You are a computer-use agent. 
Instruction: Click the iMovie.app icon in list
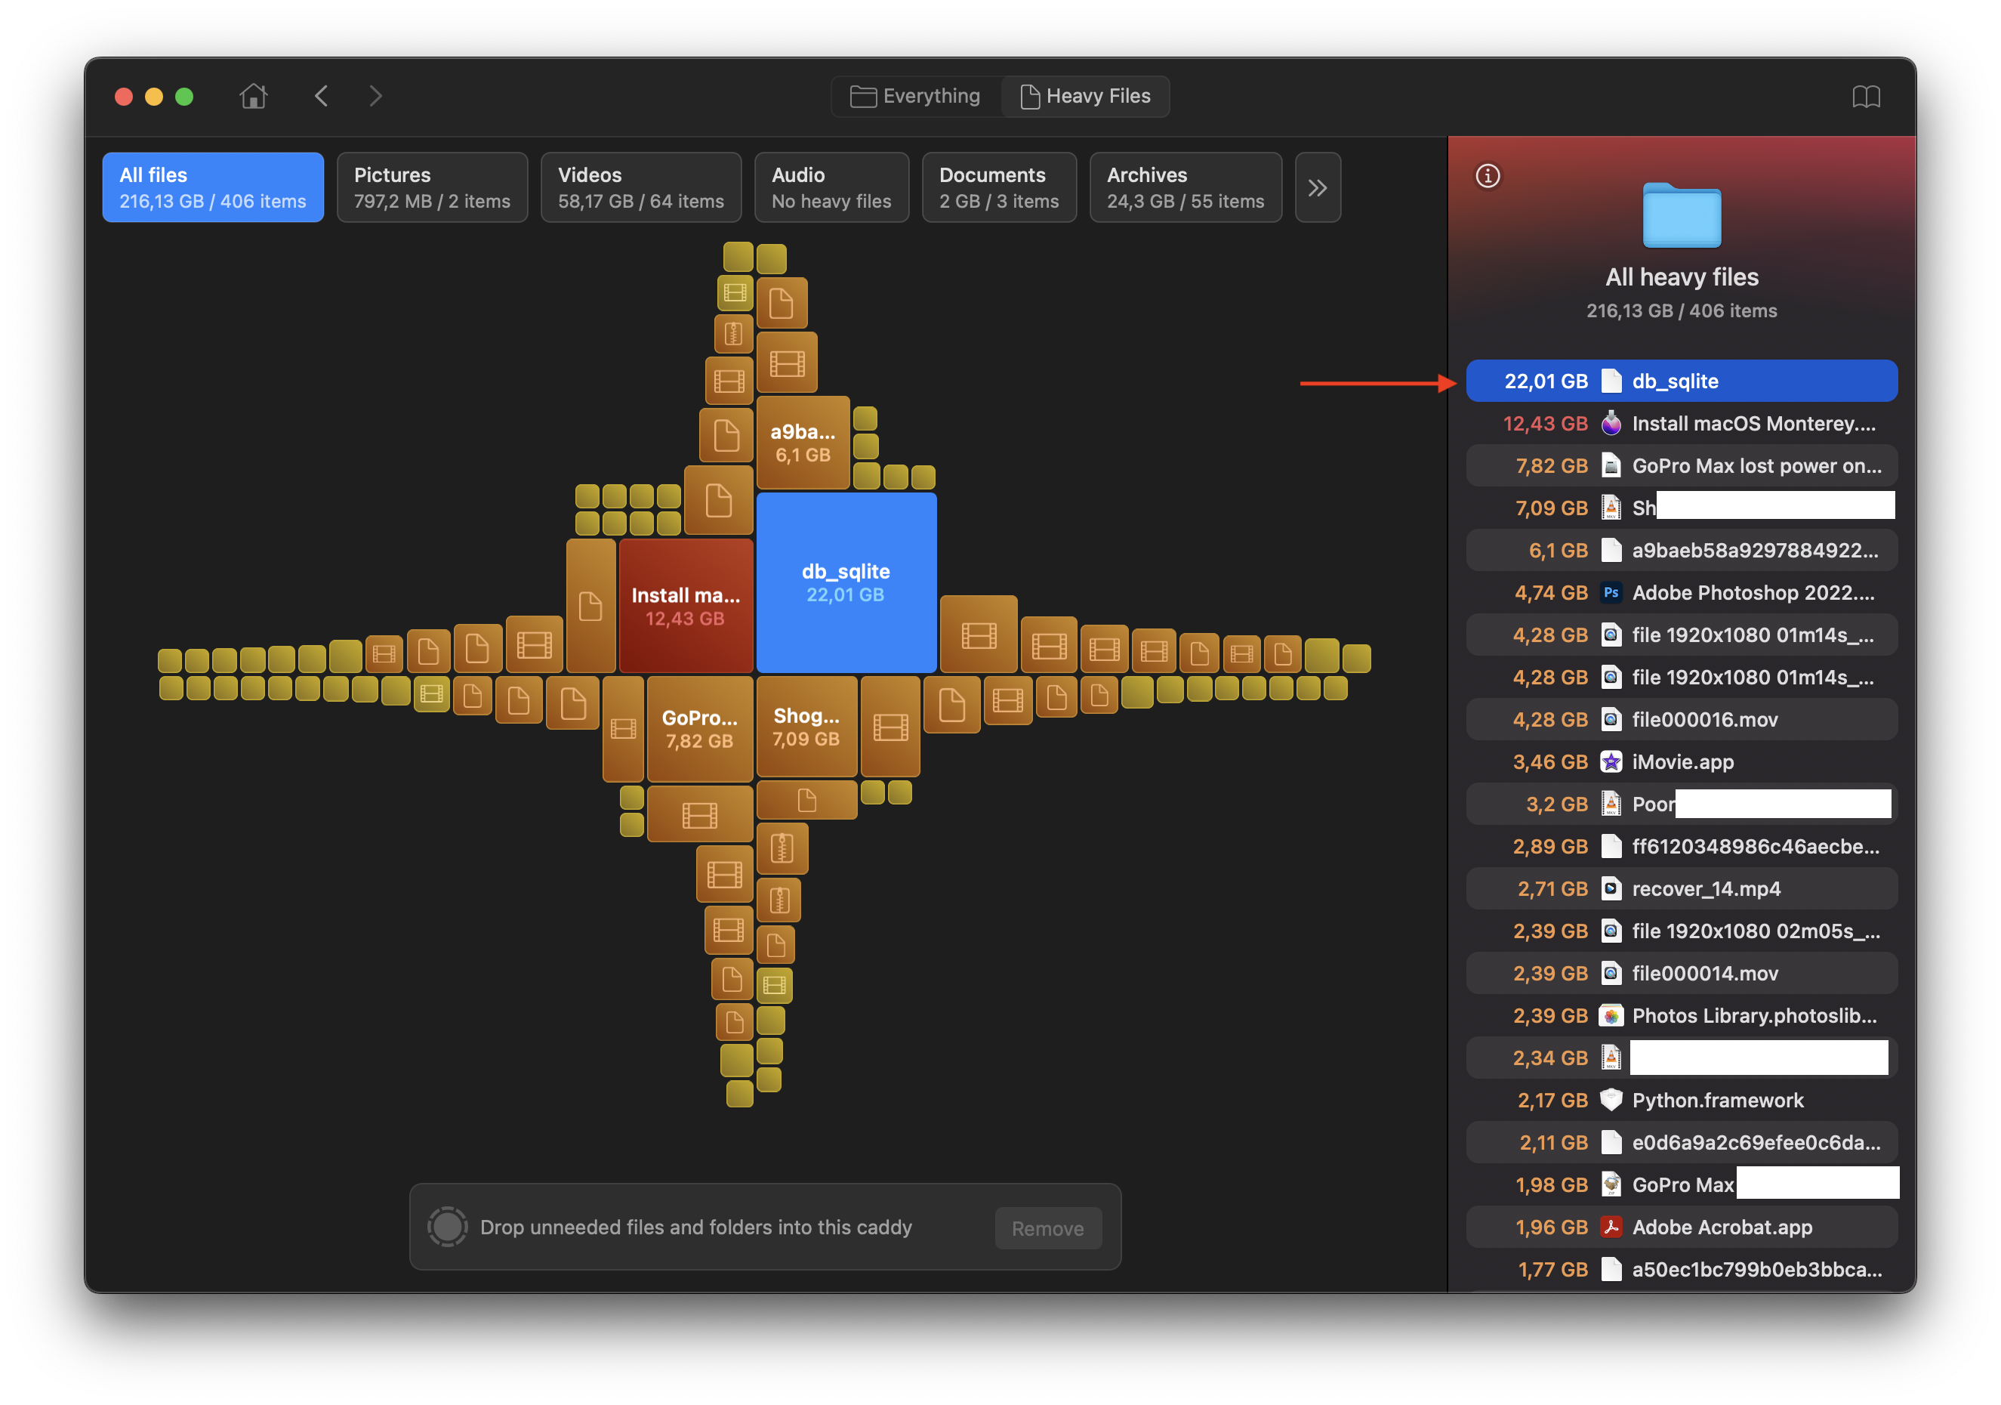[1611, 761]
